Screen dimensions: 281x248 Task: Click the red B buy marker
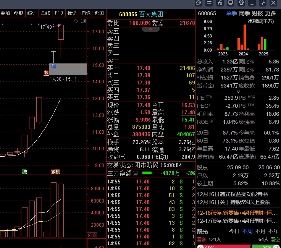[46, 73]
